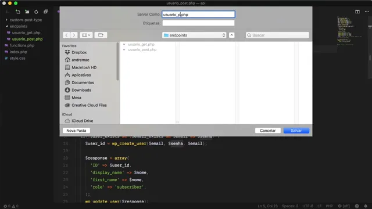Click line 18 wp_create_user code
The width and height of the screenshot is (372, 209).
146,143
